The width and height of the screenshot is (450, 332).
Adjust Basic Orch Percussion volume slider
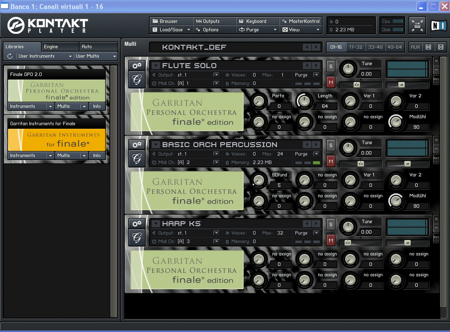coord(407,164)
